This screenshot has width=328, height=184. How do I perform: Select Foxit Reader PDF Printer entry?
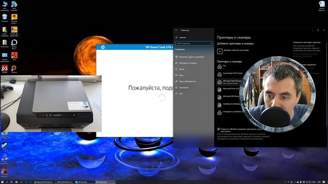(x=230, y=74)
